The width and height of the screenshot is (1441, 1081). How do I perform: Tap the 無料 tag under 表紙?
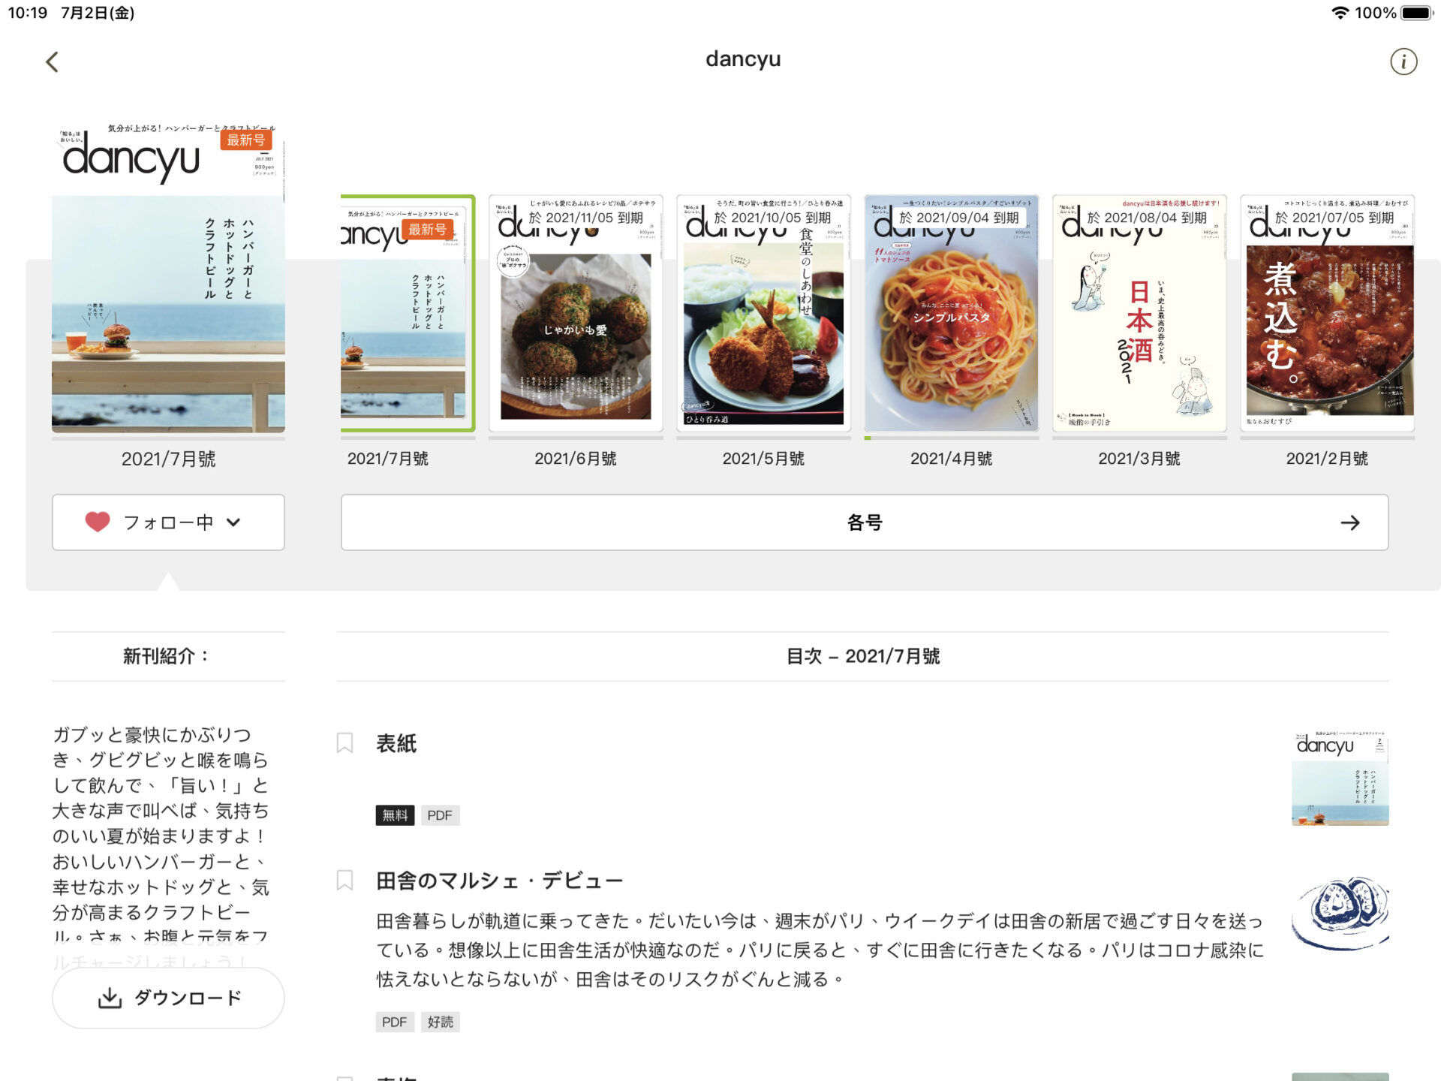[395, 815]
